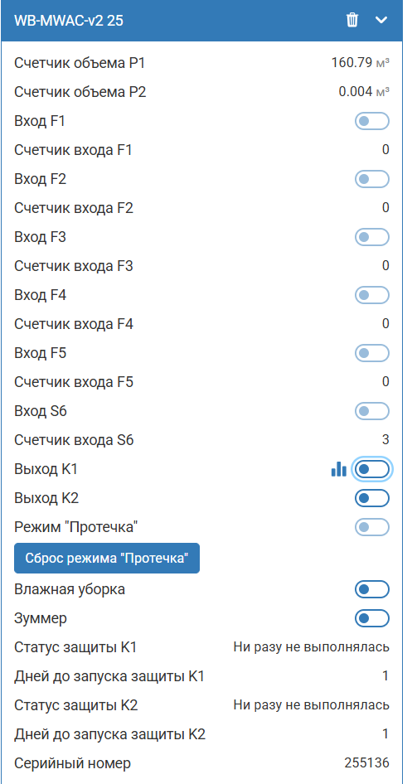Turn on the Зуммер switch

click(x=372, y=618)
